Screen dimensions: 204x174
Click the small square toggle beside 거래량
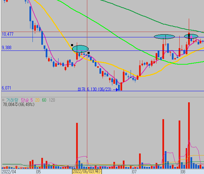point(3,100)
